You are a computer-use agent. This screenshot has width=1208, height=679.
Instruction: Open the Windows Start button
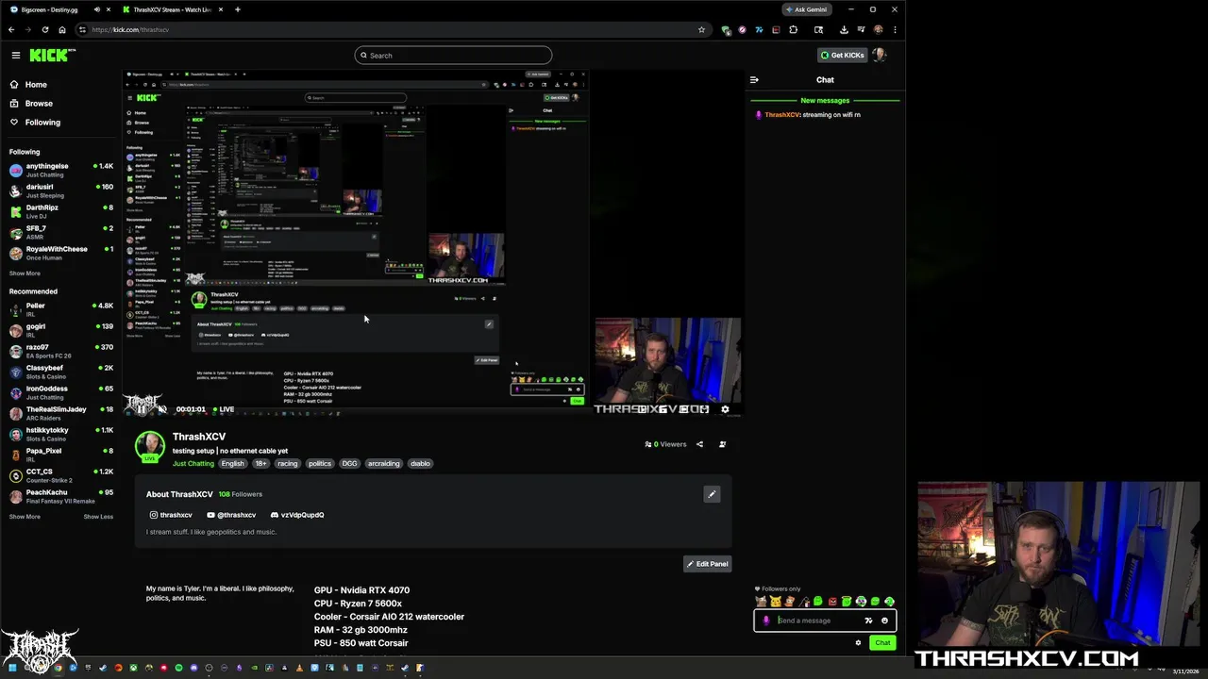point(12,668)
